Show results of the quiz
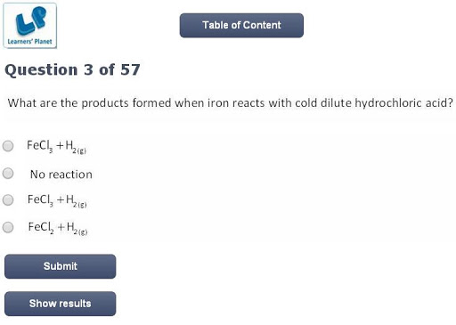456x325 pixels. point(61,304)
